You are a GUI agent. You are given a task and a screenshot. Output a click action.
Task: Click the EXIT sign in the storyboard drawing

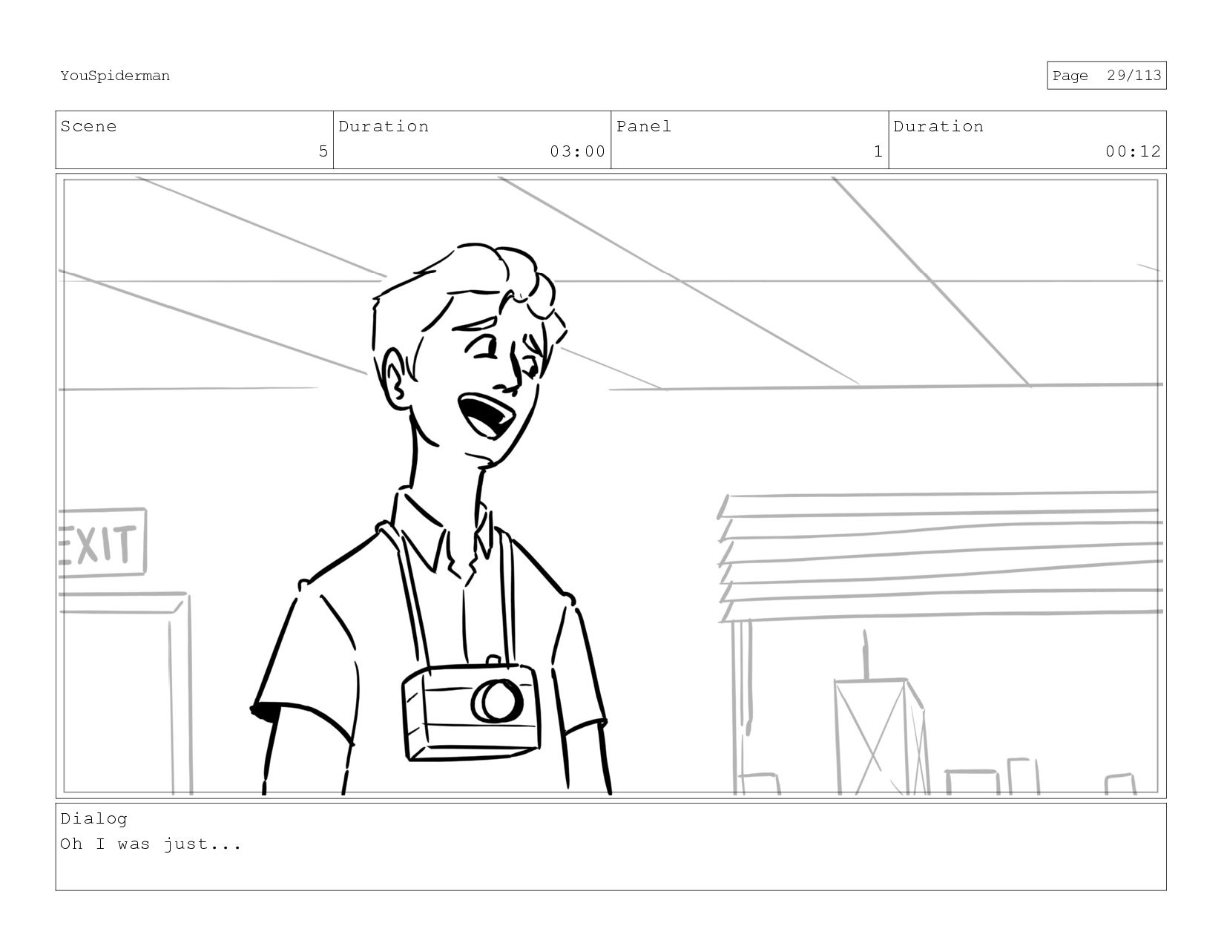pos(102,543)
